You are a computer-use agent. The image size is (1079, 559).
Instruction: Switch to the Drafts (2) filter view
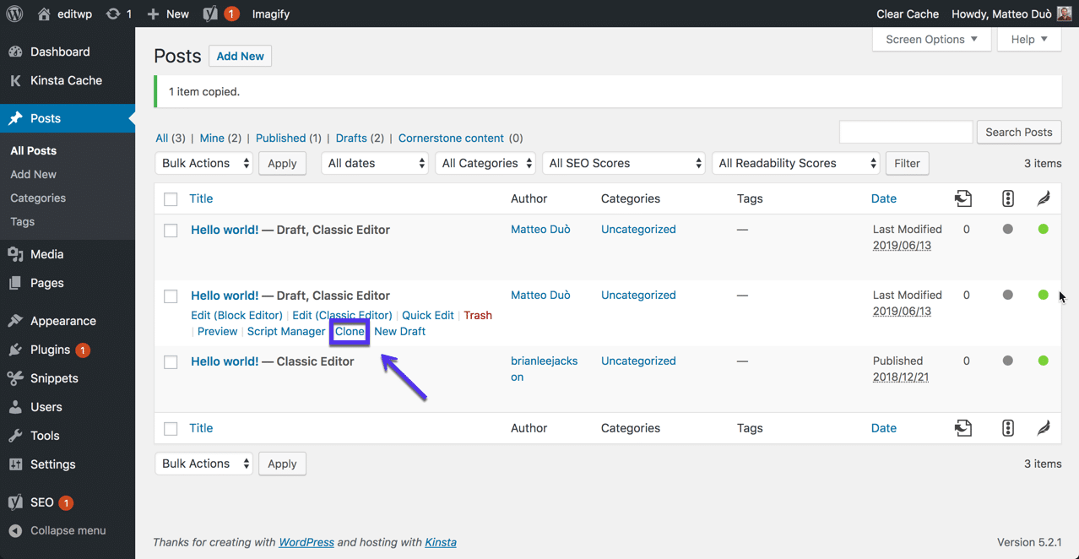click(352, 138)
